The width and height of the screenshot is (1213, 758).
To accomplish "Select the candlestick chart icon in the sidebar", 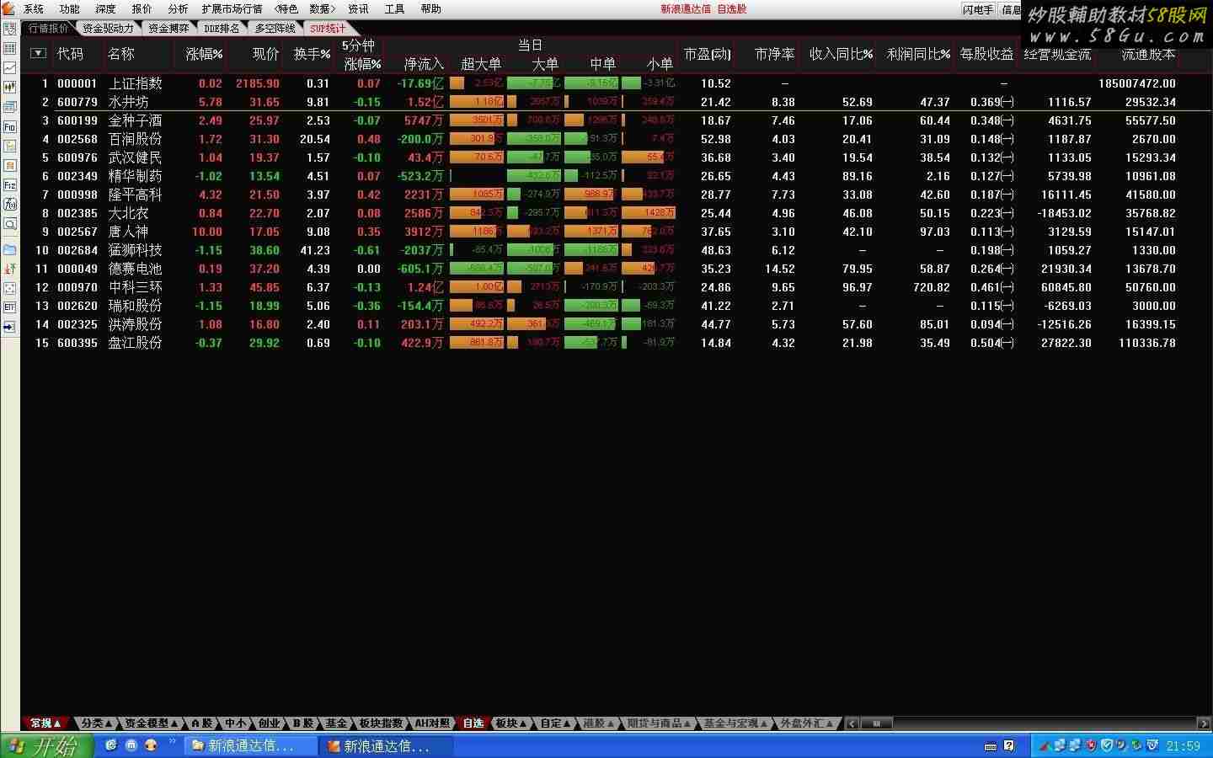I will (10, 87).
